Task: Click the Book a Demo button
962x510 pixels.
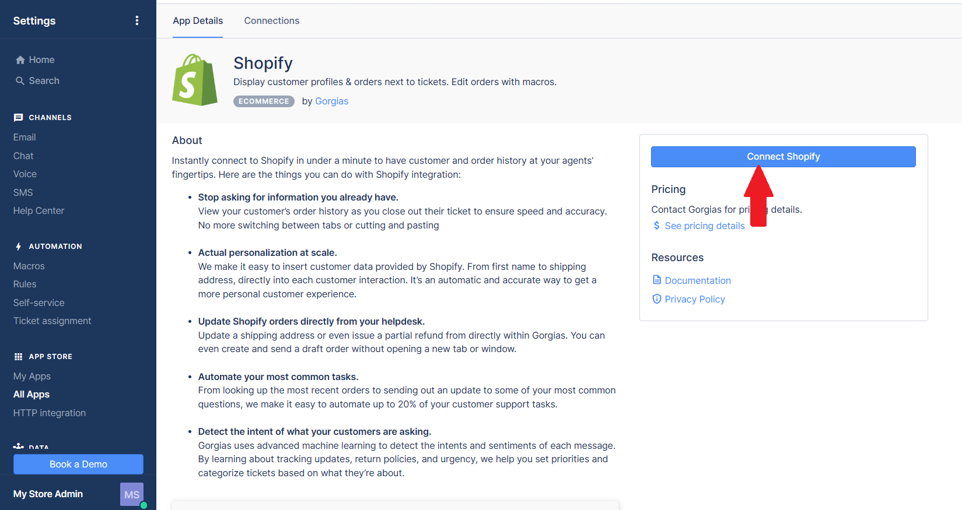Action: 79,465
